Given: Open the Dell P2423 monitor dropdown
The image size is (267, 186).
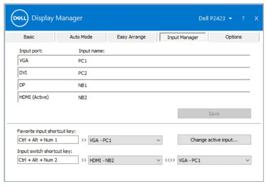Looking at the screenshot, I should [x=215, y=18].
